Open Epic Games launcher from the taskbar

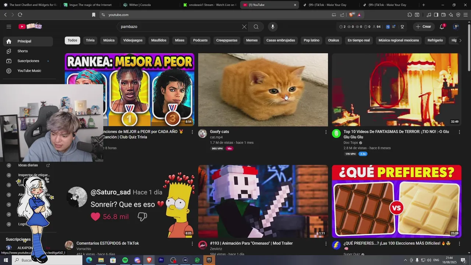209,260
